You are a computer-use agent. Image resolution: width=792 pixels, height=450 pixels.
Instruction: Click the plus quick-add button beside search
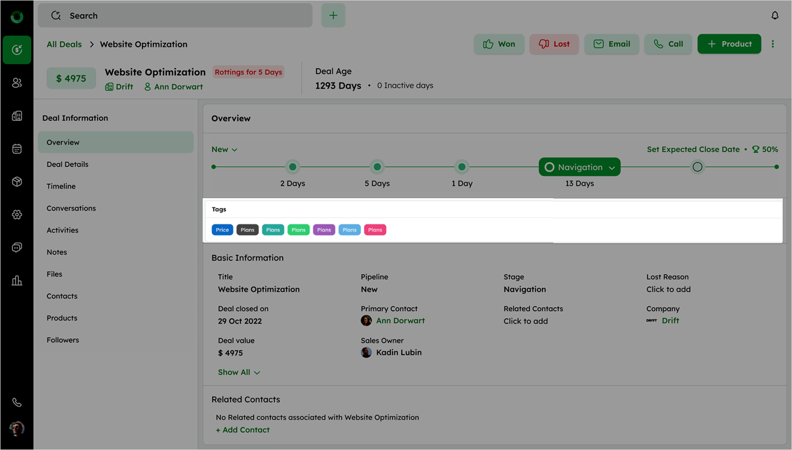pos(333,16)
